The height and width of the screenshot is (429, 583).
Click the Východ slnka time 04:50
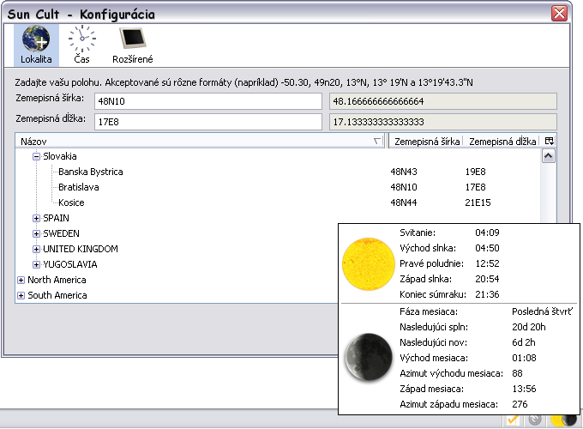coord(487,248)
